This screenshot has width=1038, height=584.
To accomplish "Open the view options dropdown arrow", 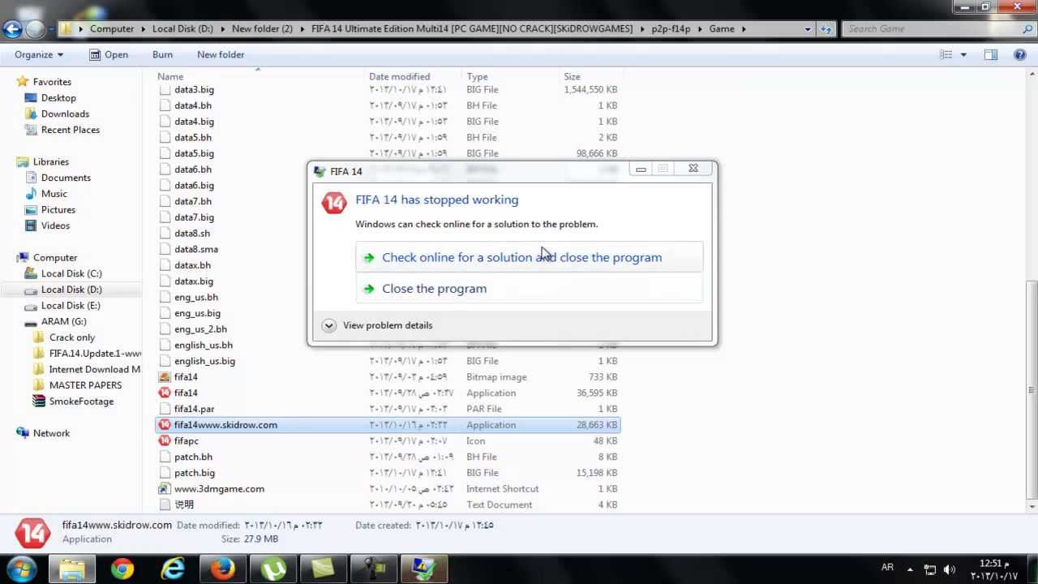I will [963, 54].
